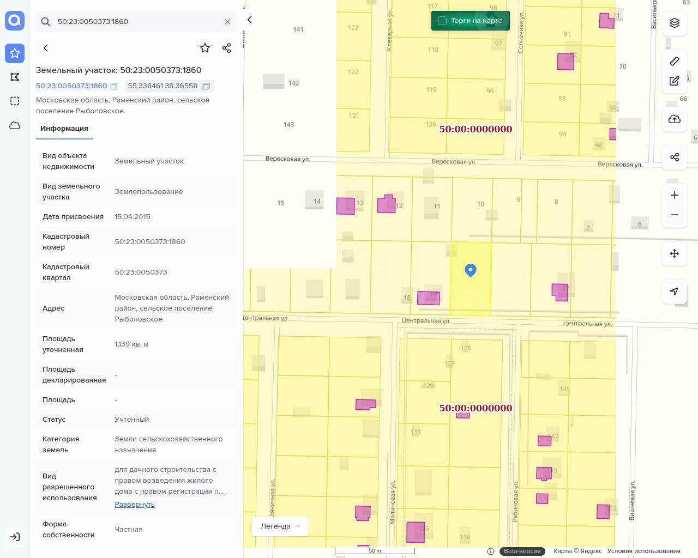698x558 pixels.
Task: Zoom in on the map
Action: tap(675, 195)
